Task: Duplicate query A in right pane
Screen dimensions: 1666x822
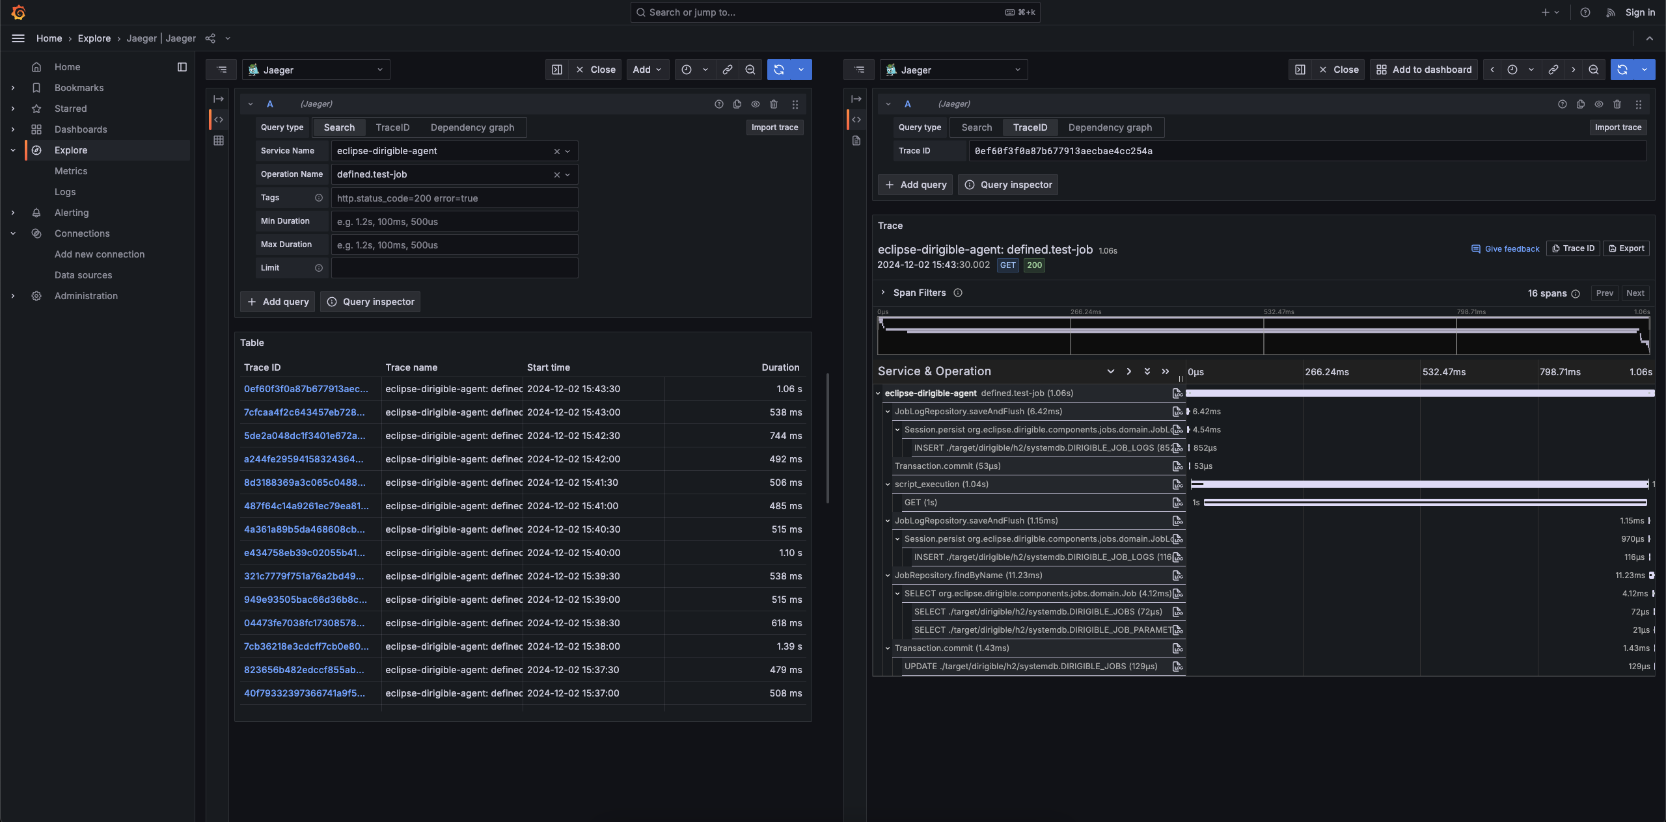Action: [1581, 104]
